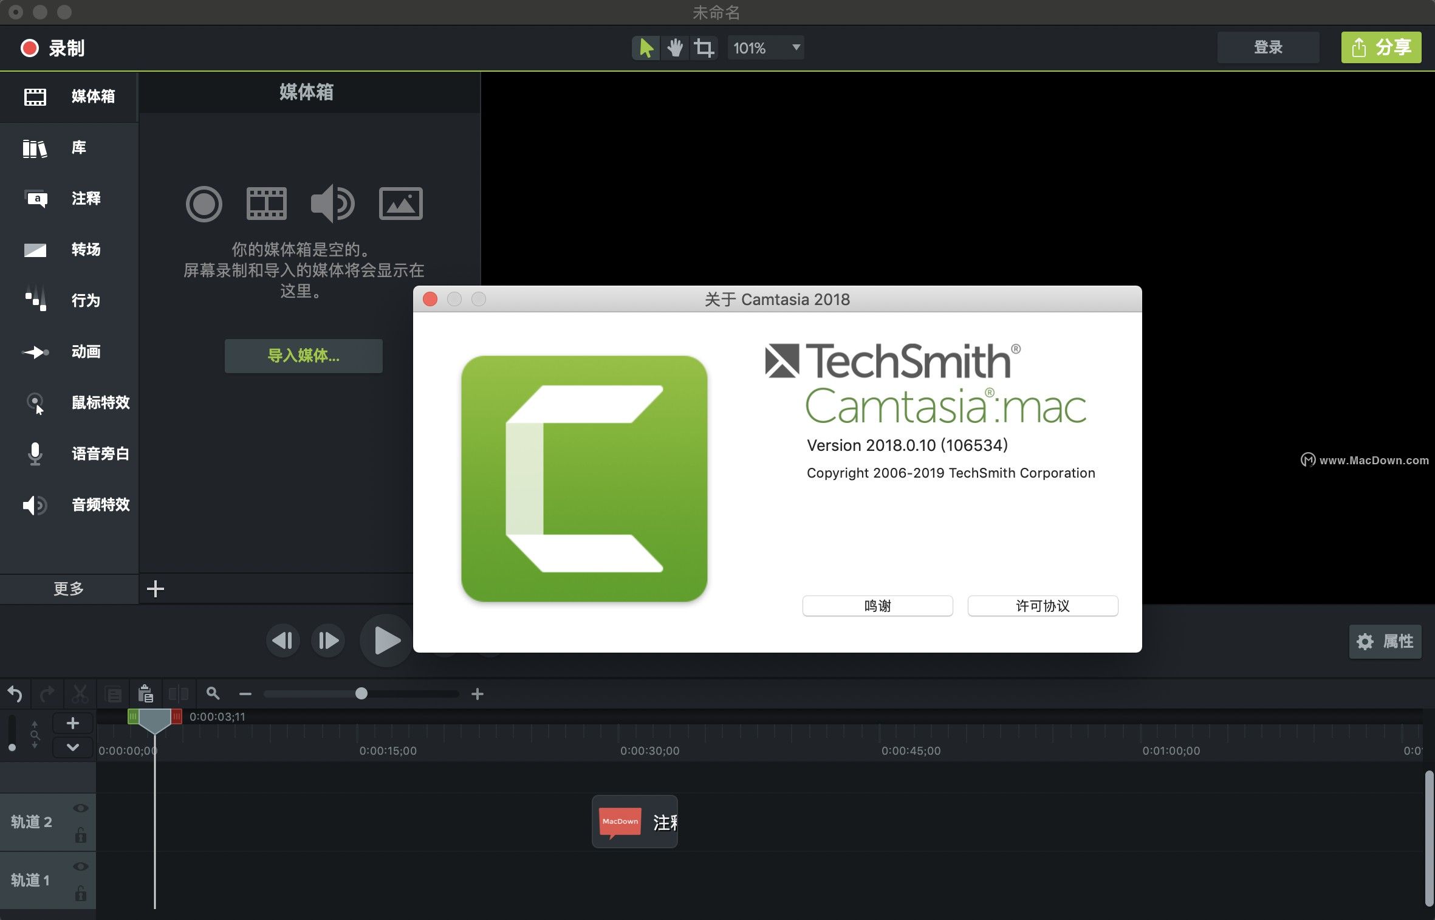Zoom in timeline with plus button
The width and height of the screenshot is (1435, 920).
click(x=478, y=694)
